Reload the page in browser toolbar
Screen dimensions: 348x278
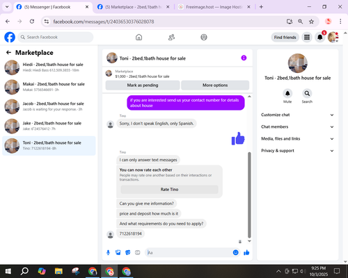32,22
